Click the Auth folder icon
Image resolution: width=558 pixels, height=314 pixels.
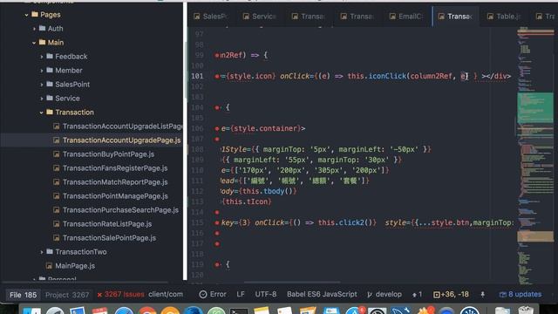coord(43,28)
